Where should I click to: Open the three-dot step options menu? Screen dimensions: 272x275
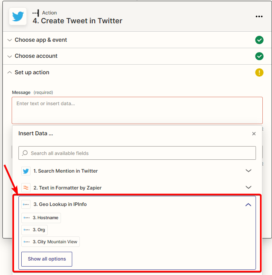coord(259,16)
